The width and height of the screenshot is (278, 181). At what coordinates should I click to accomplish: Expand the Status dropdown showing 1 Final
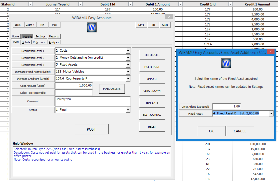128,110
